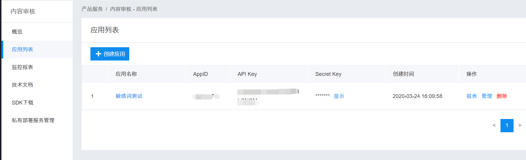This screenshot has height=160, width=526.
Task: Open 私有部署服务管理 in the sidebar
Action: tap(37, 120)
